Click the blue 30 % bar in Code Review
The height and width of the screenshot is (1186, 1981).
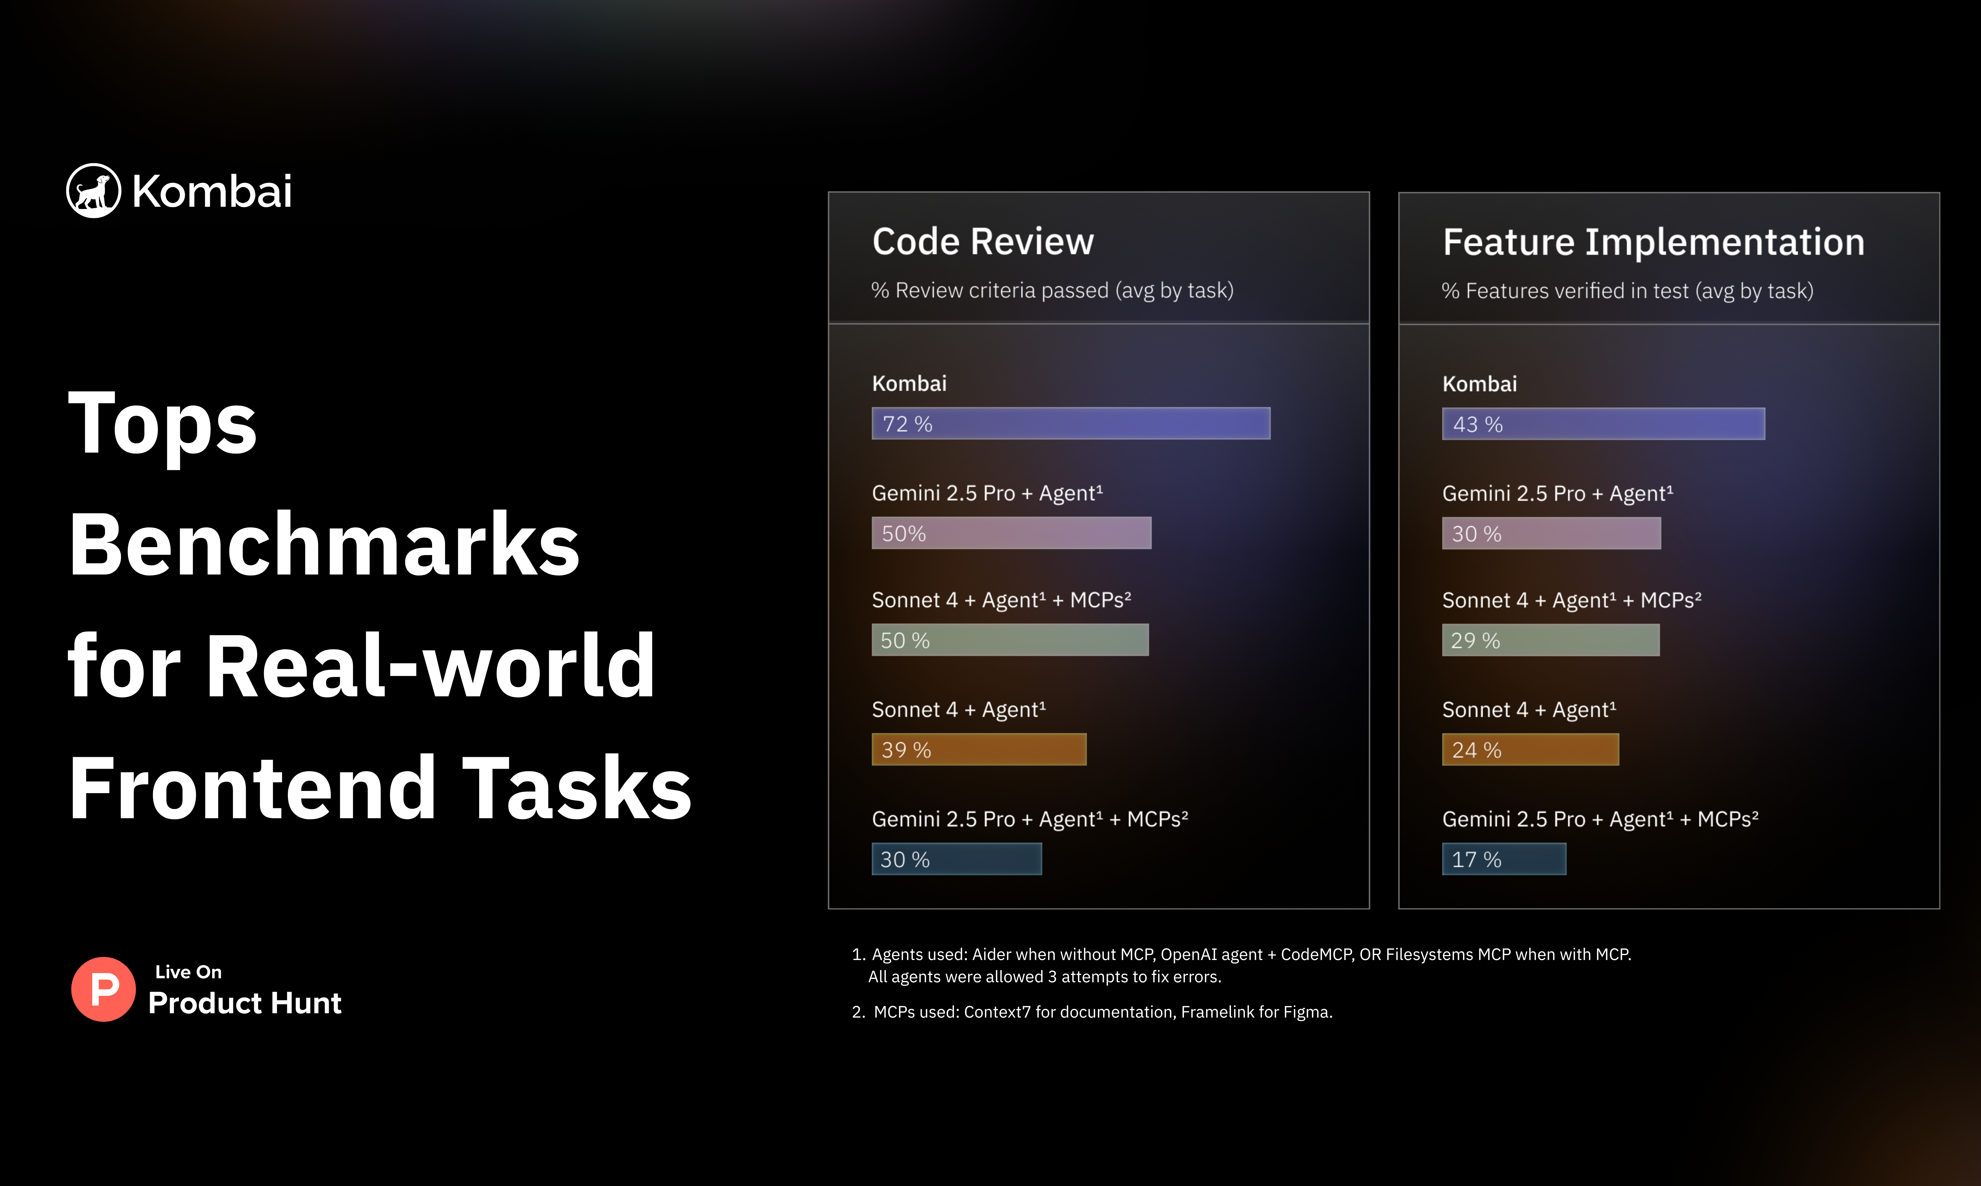click(956, 859)
